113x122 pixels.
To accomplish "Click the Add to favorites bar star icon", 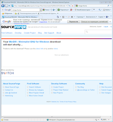I will coord(16,13).
